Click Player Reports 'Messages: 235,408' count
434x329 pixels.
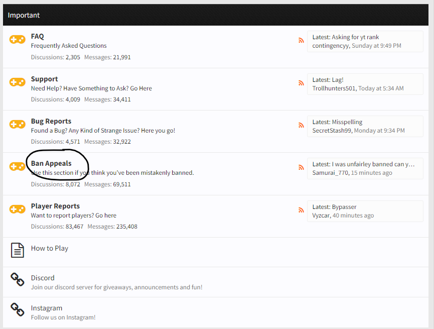[112, 227]
